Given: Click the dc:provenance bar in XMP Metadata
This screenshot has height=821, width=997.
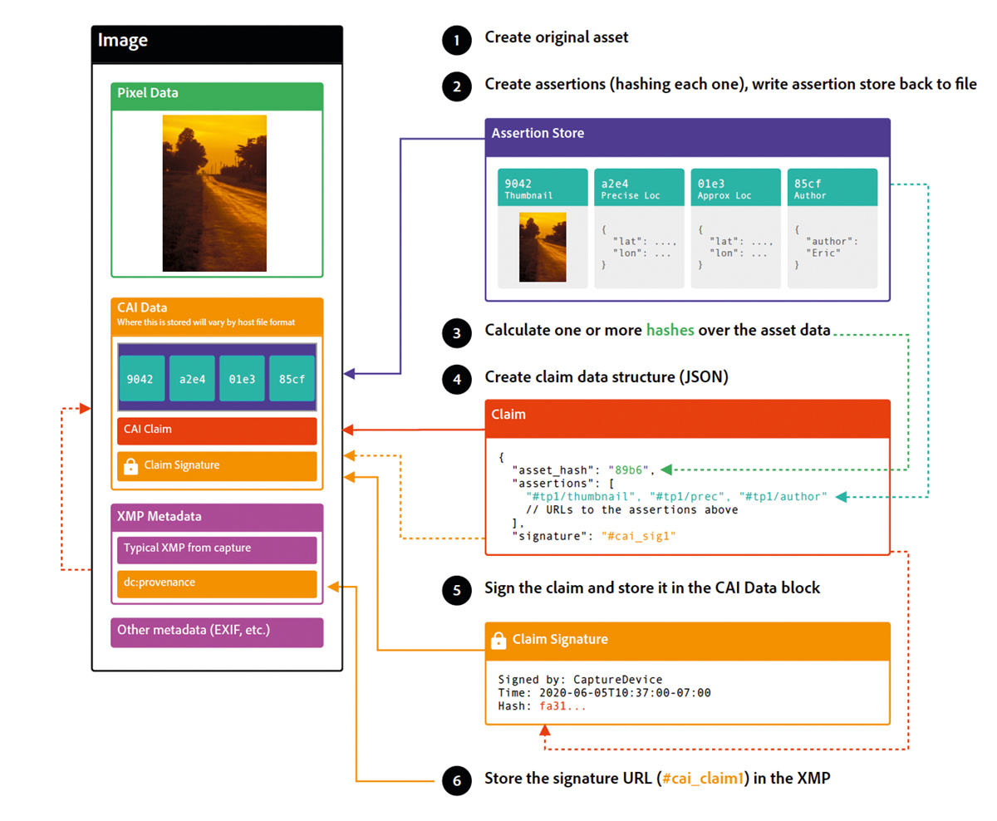Looking at the screenshot, I should click(217, 583).
